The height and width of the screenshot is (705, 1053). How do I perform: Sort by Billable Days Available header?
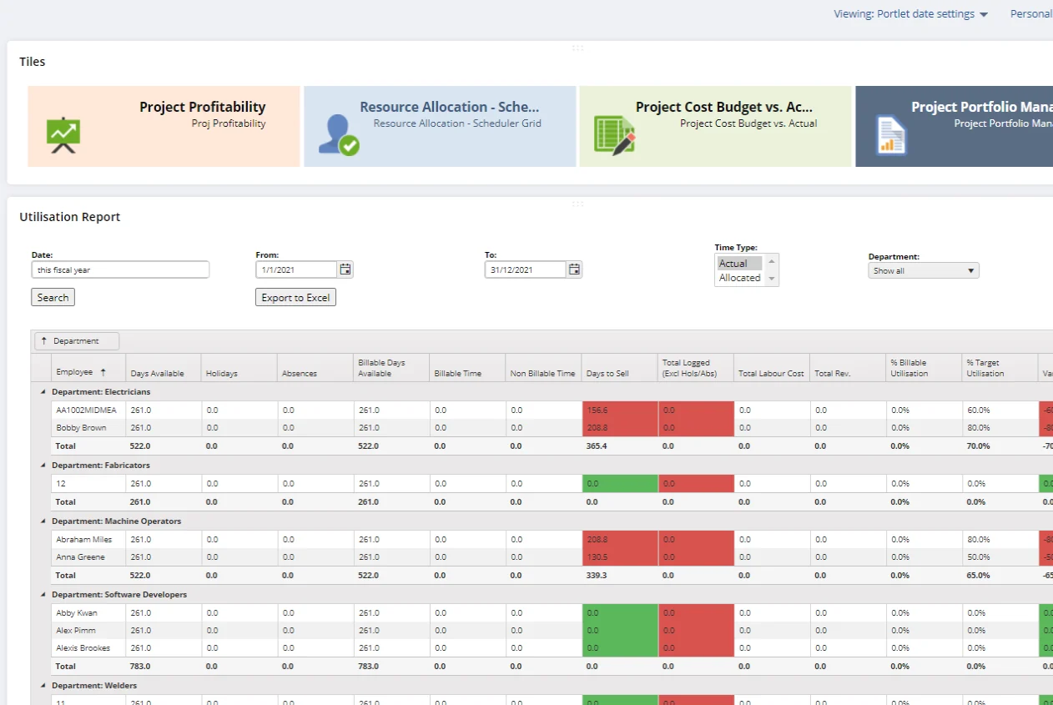click(x=391, y=368)
